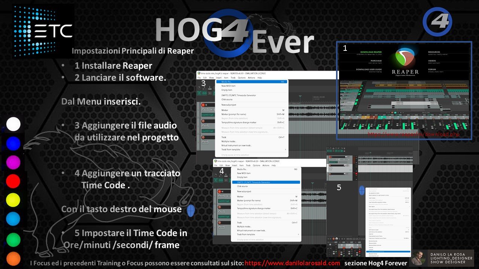This screenshot has height=269, width=479.
Task: Open Insert menu in upper REAPER window
Action: point(219,78)
